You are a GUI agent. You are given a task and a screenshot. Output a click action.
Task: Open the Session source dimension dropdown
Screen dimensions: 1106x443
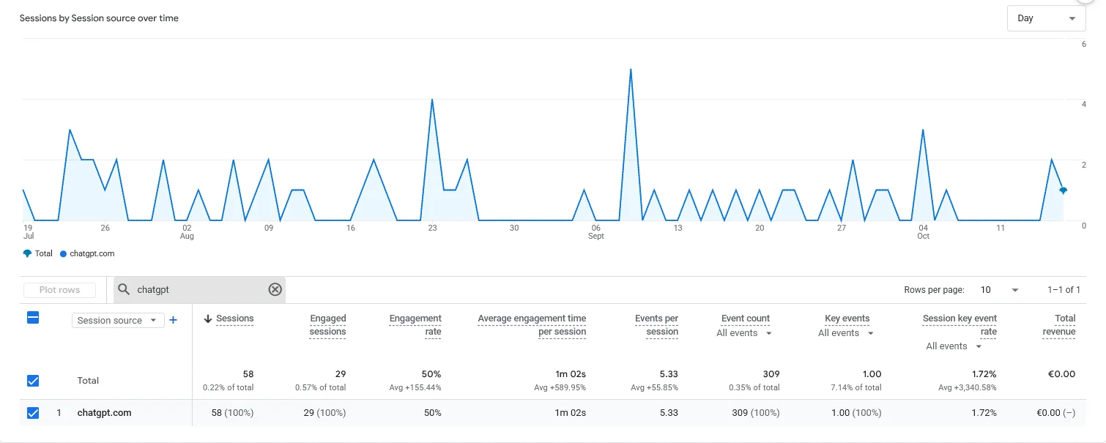pos(117,320)
